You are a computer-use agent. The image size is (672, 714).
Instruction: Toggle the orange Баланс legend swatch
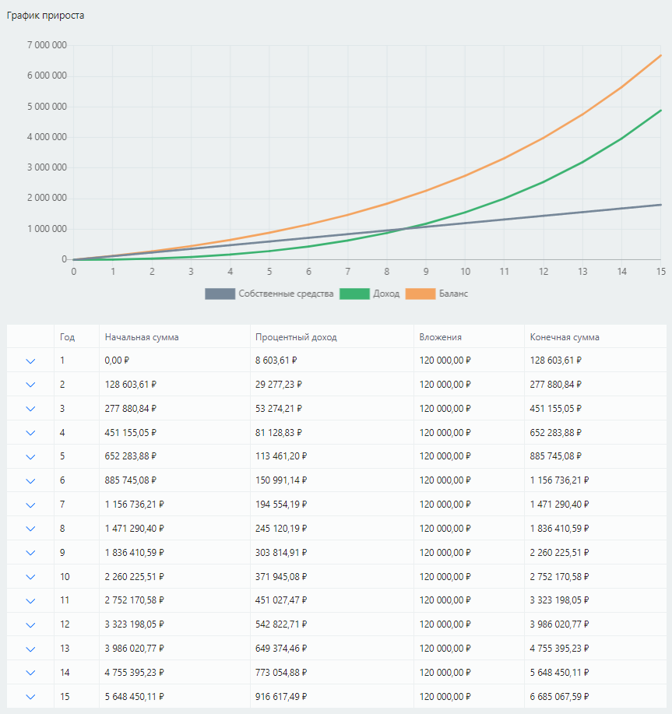(x=420, y=294)
